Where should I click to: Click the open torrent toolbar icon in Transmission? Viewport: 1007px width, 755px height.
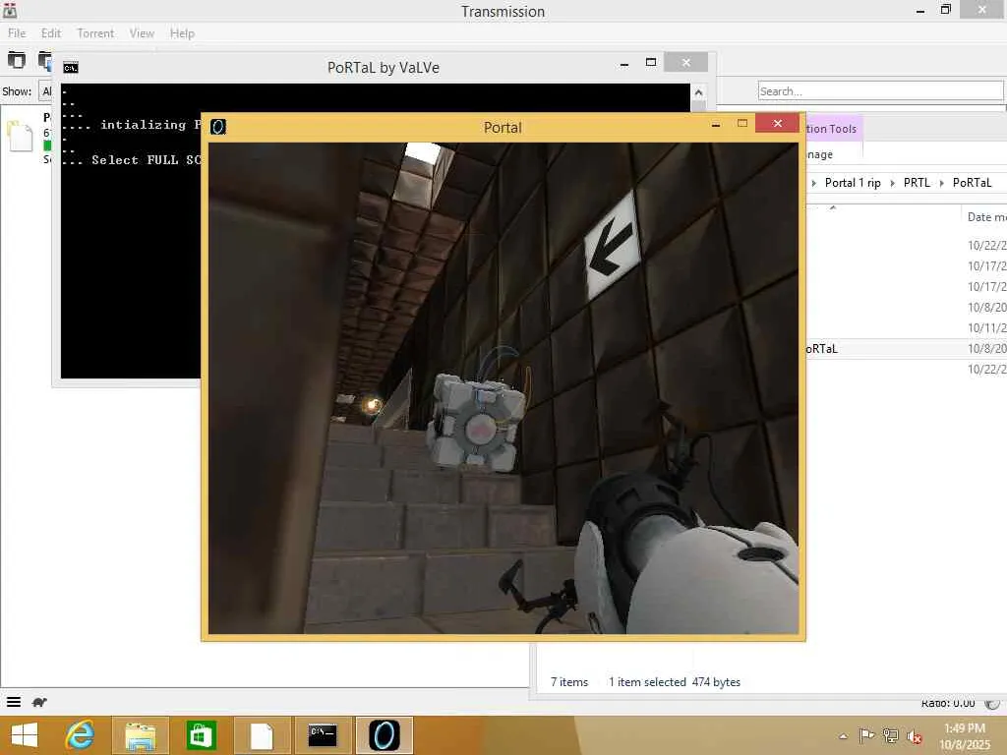tap(17, 60)
